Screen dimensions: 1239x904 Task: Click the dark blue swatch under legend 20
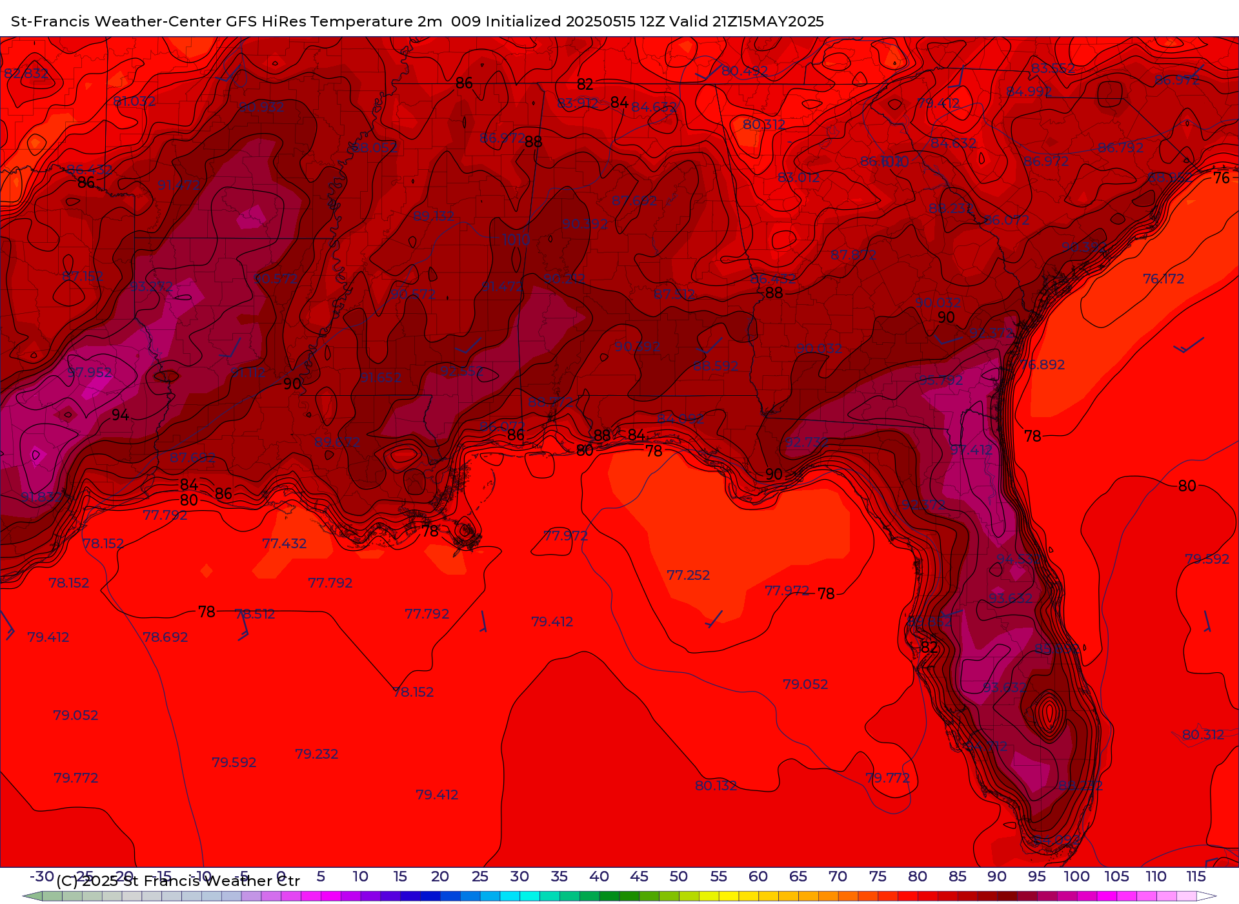(430, 896)
